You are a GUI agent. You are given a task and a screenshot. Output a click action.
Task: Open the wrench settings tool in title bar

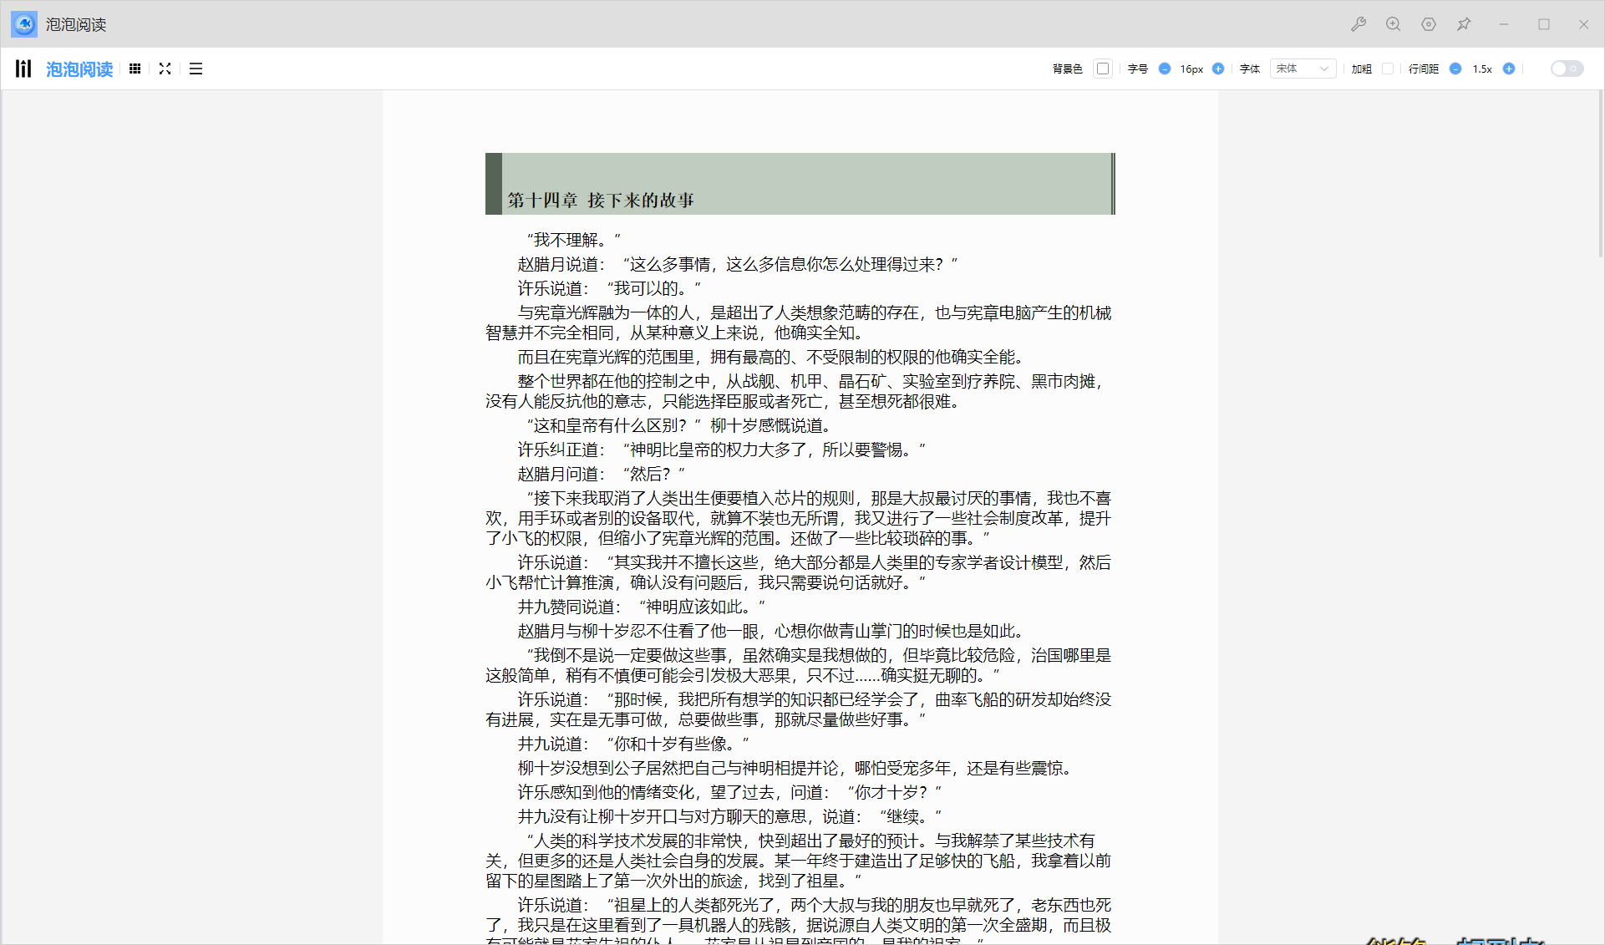click(1359, 24)
